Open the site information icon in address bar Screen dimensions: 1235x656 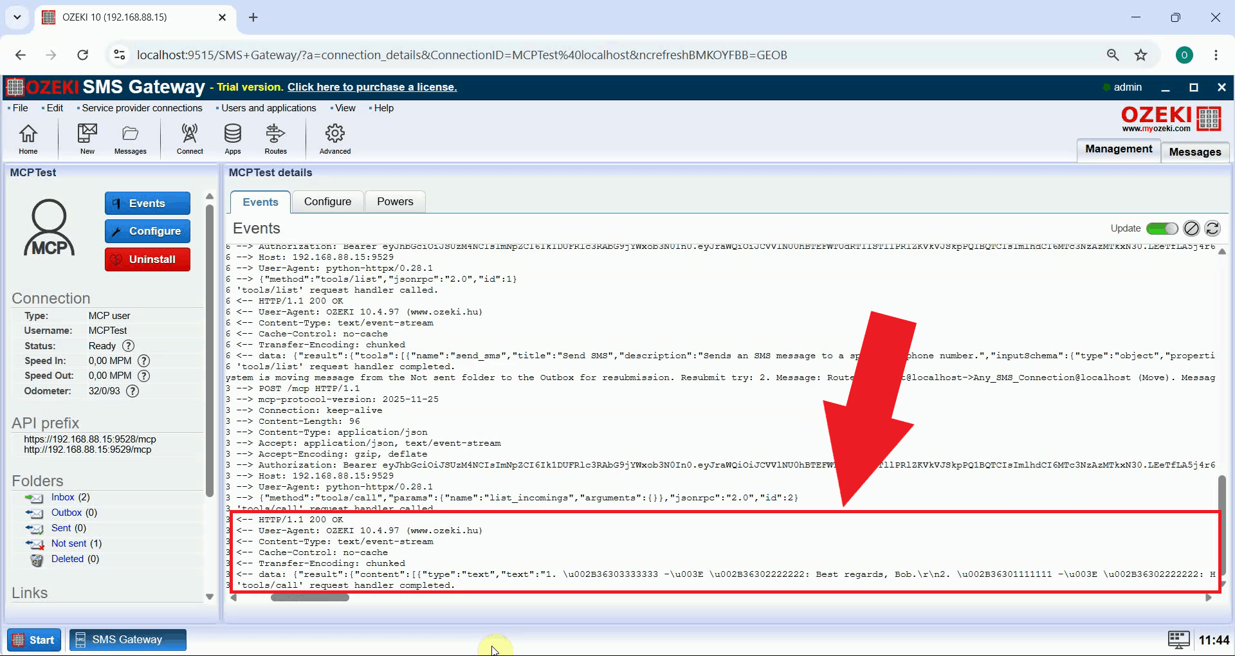click(120, 55)
